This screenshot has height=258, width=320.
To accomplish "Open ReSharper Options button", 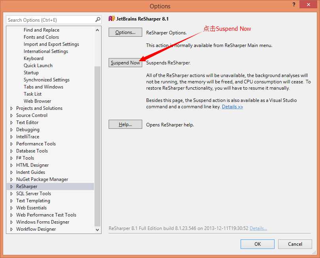I will click(125, 32).
